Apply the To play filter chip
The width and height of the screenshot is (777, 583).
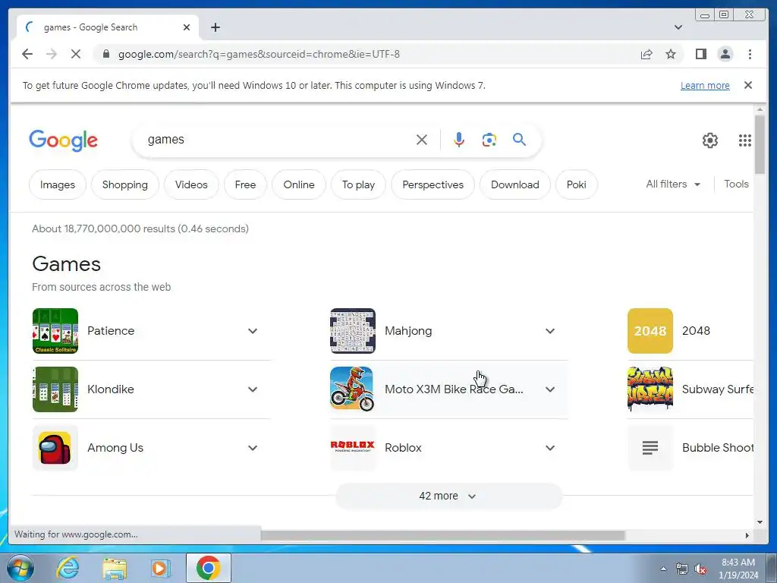click(358, 184)
